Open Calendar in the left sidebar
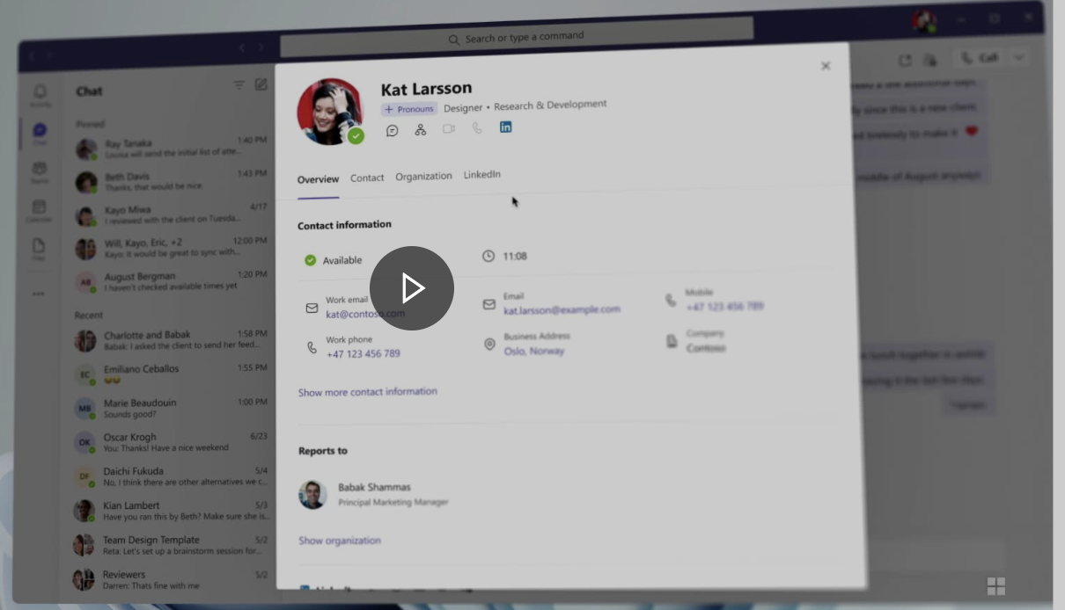 click(39, 210)
